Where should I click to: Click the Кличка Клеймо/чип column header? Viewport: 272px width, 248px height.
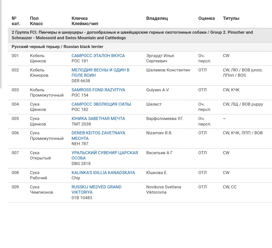coord(85,21)
